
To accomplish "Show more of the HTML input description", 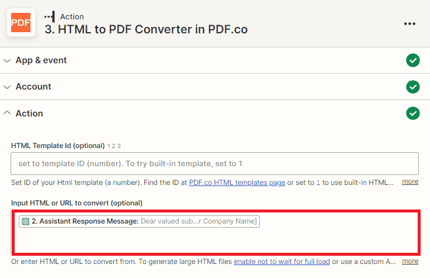I will click(x=410, y=261).
